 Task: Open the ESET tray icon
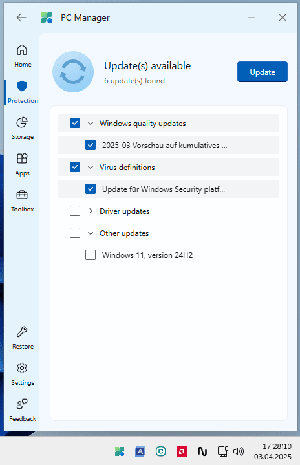coord(161,451)
